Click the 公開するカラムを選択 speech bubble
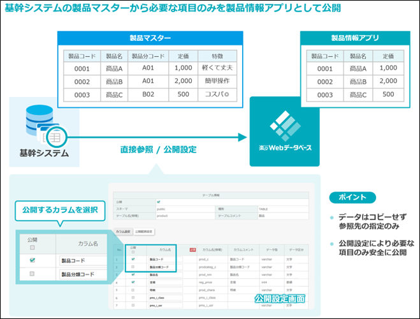The width and height of the screenshot is (420, 319). pyautogui.click(x=60, y=211)
